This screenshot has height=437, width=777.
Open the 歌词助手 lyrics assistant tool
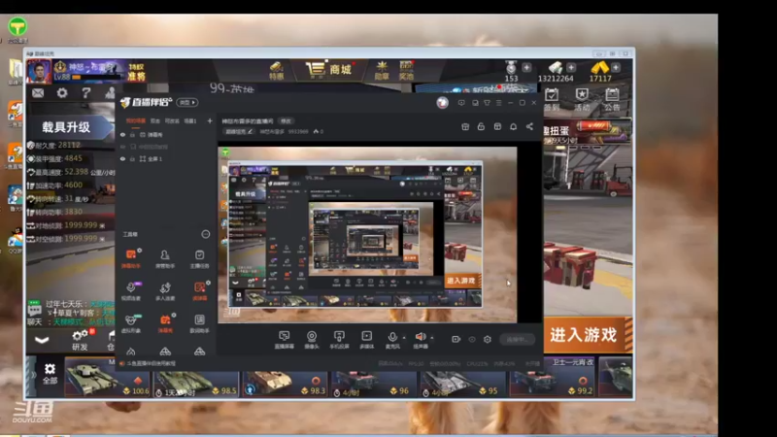pos(199,323)
